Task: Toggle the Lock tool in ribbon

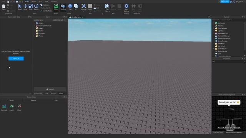Action: tap(96, 8)
